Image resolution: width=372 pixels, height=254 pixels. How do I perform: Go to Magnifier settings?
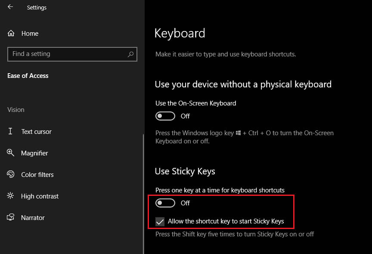pos(34,153)
